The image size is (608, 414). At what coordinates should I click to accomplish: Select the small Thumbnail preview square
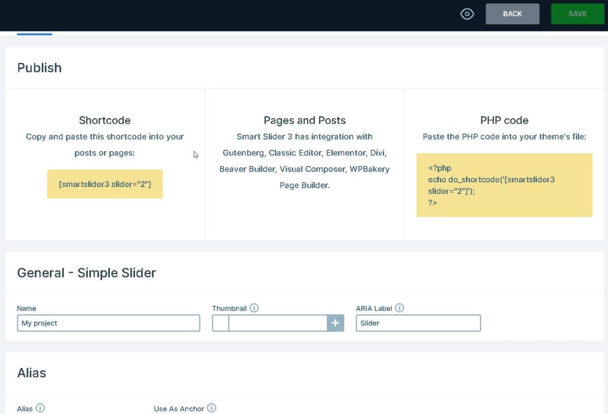click(220, 323)
